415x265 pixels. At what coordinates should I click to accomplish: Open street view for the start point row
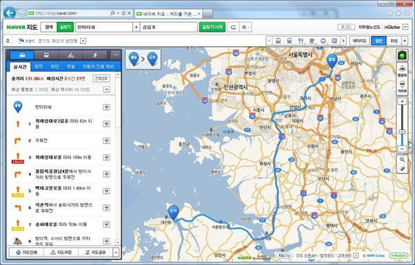click(106, 107)
